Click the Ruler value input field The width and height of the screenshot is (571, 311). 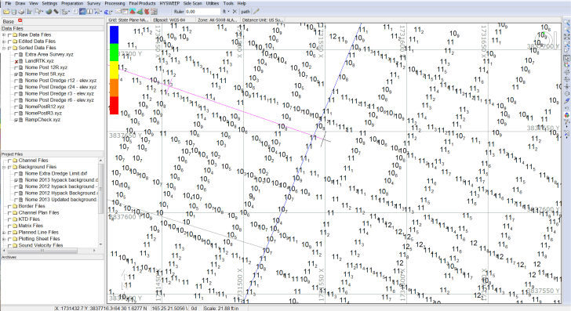[x=203, y=12]
